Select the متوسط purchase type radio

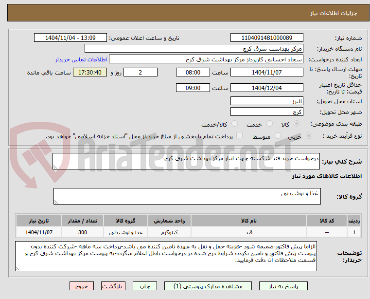pyautogui.click(x=278, y=136)
